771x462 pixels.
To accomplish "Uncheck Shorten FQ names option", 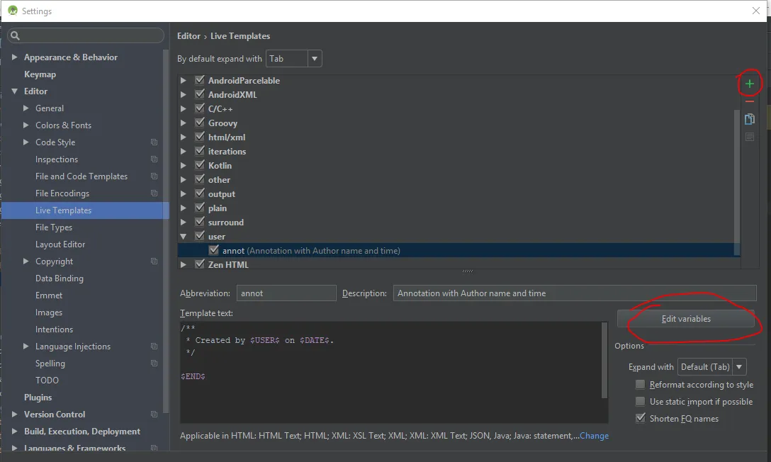I will [640, 418].
